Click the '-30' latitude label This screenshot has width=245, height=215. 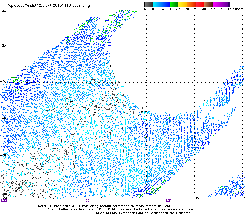pyautogui.click(x=3, y=11)
